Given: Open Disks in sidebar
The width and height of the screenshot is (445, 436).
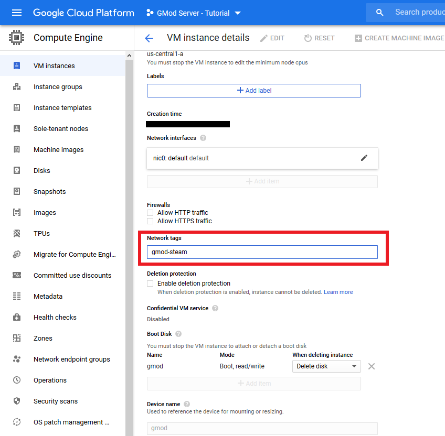Looking at the screenshot, I should (62, 171).
